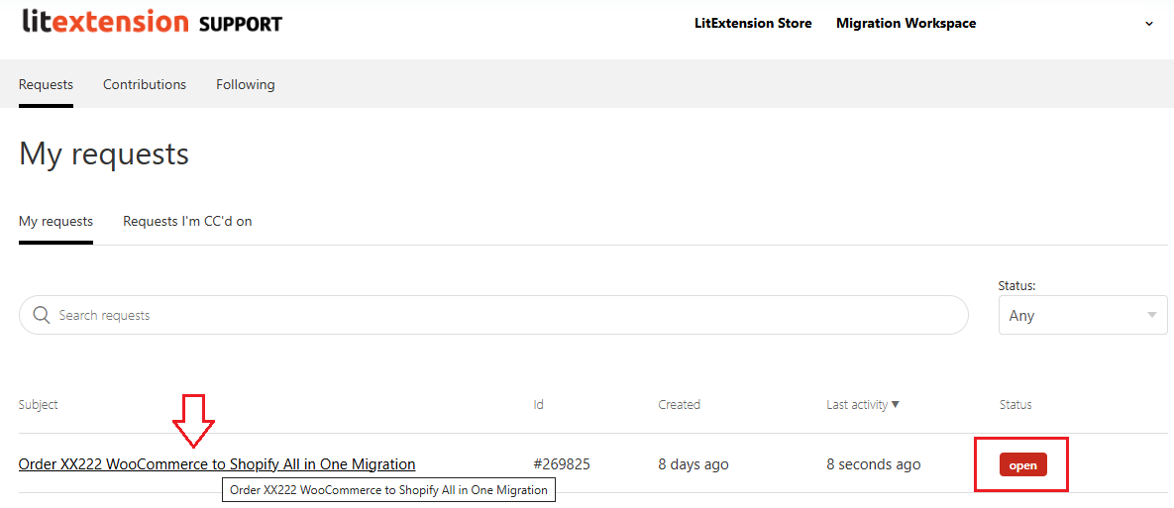This screenshot has height=508, width=1174.
Task: Open the Status filter dropdown showing Any
Action: pyautogui.click(x=1082, y=315)
